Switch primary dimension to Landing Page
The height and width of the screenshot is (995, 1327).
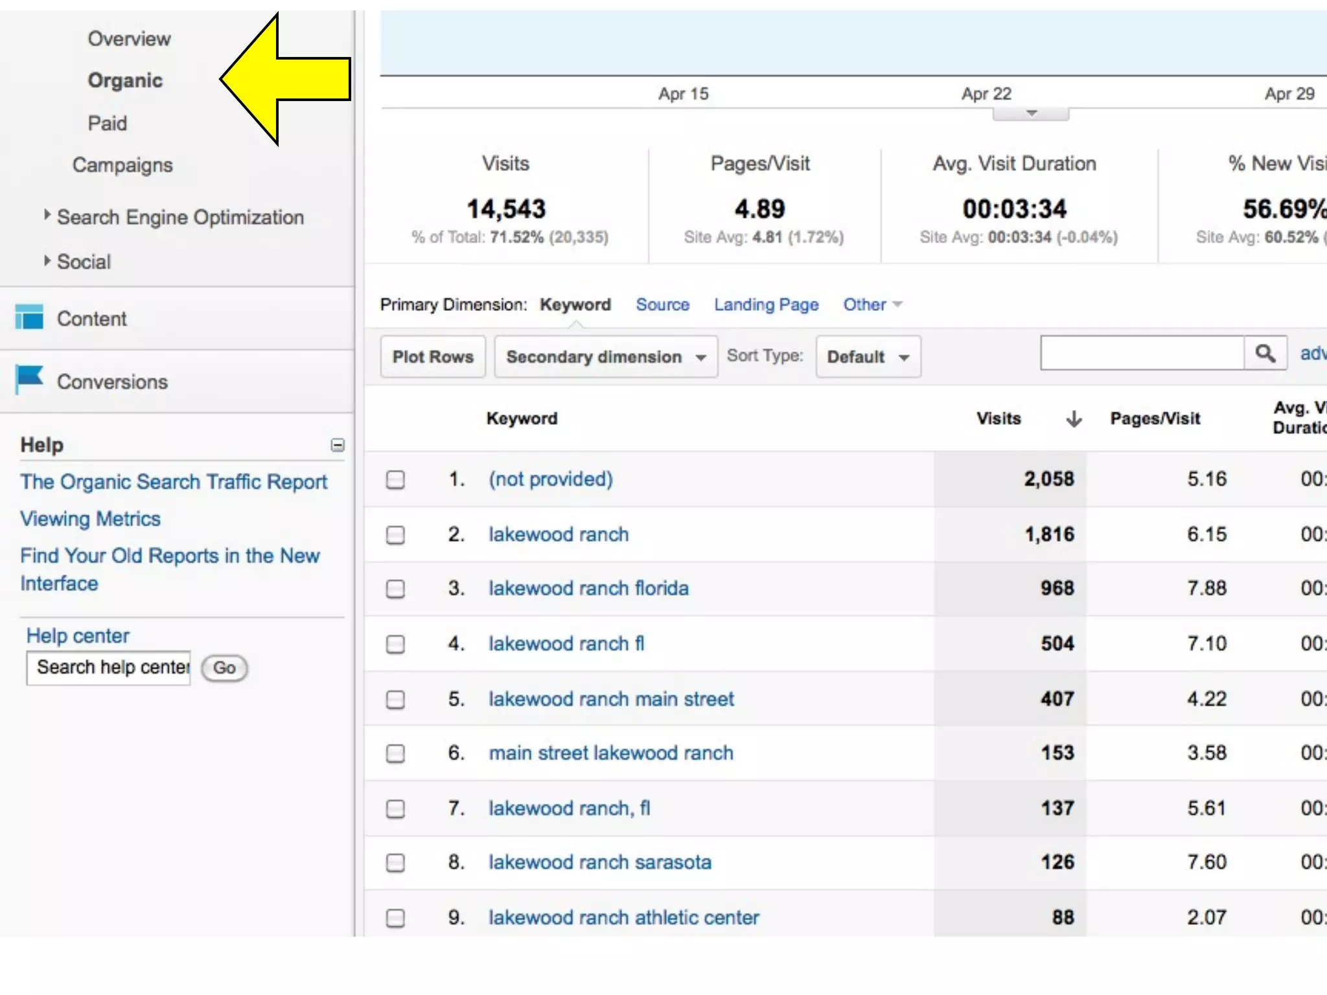tap(766, 304)
